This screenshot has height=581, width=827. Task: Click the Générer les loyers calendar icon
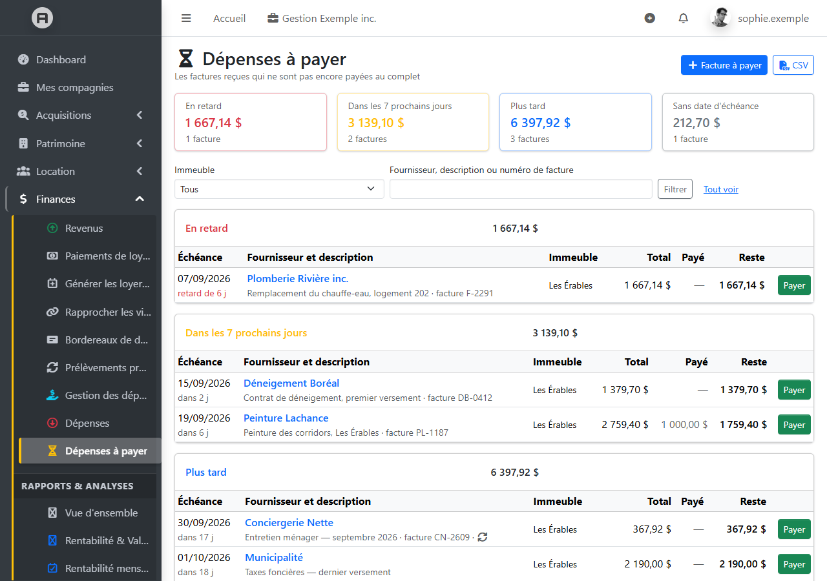(x=52, y=283)
